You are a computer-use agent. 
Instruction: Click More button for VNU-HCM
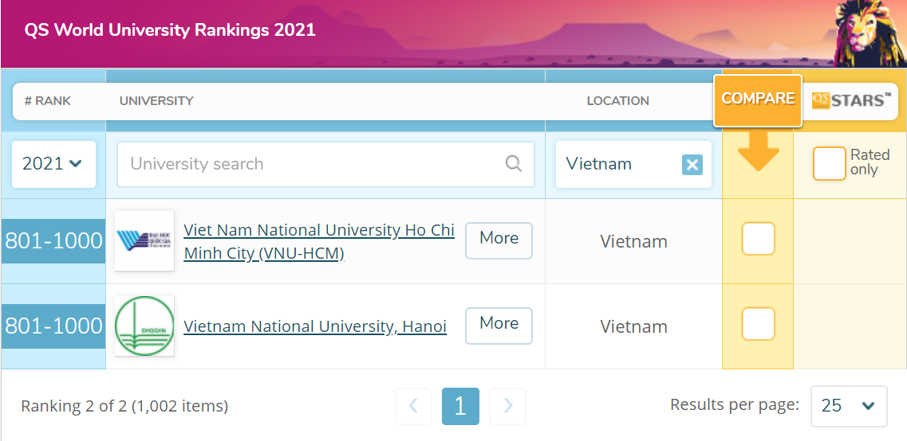click(x=499, y=239)
